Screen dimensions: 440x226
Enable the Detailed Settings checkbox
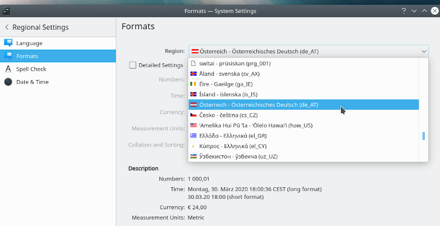tap(133, 65)
